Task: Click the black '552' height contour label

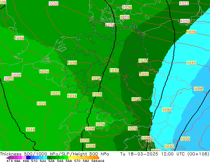Action: pyautogui.click(x=149, y=141)
